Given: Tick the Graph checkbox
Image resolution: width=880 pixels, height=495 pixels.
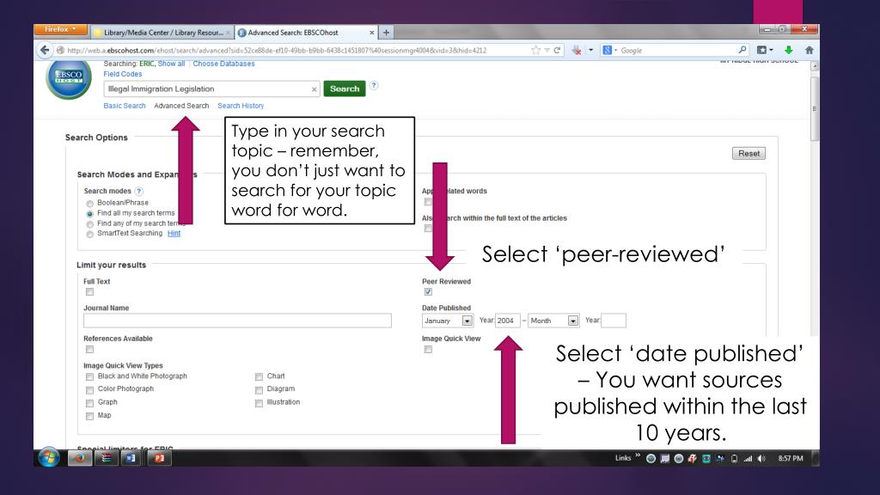Looking at the screenshot, I should (89, 403).
